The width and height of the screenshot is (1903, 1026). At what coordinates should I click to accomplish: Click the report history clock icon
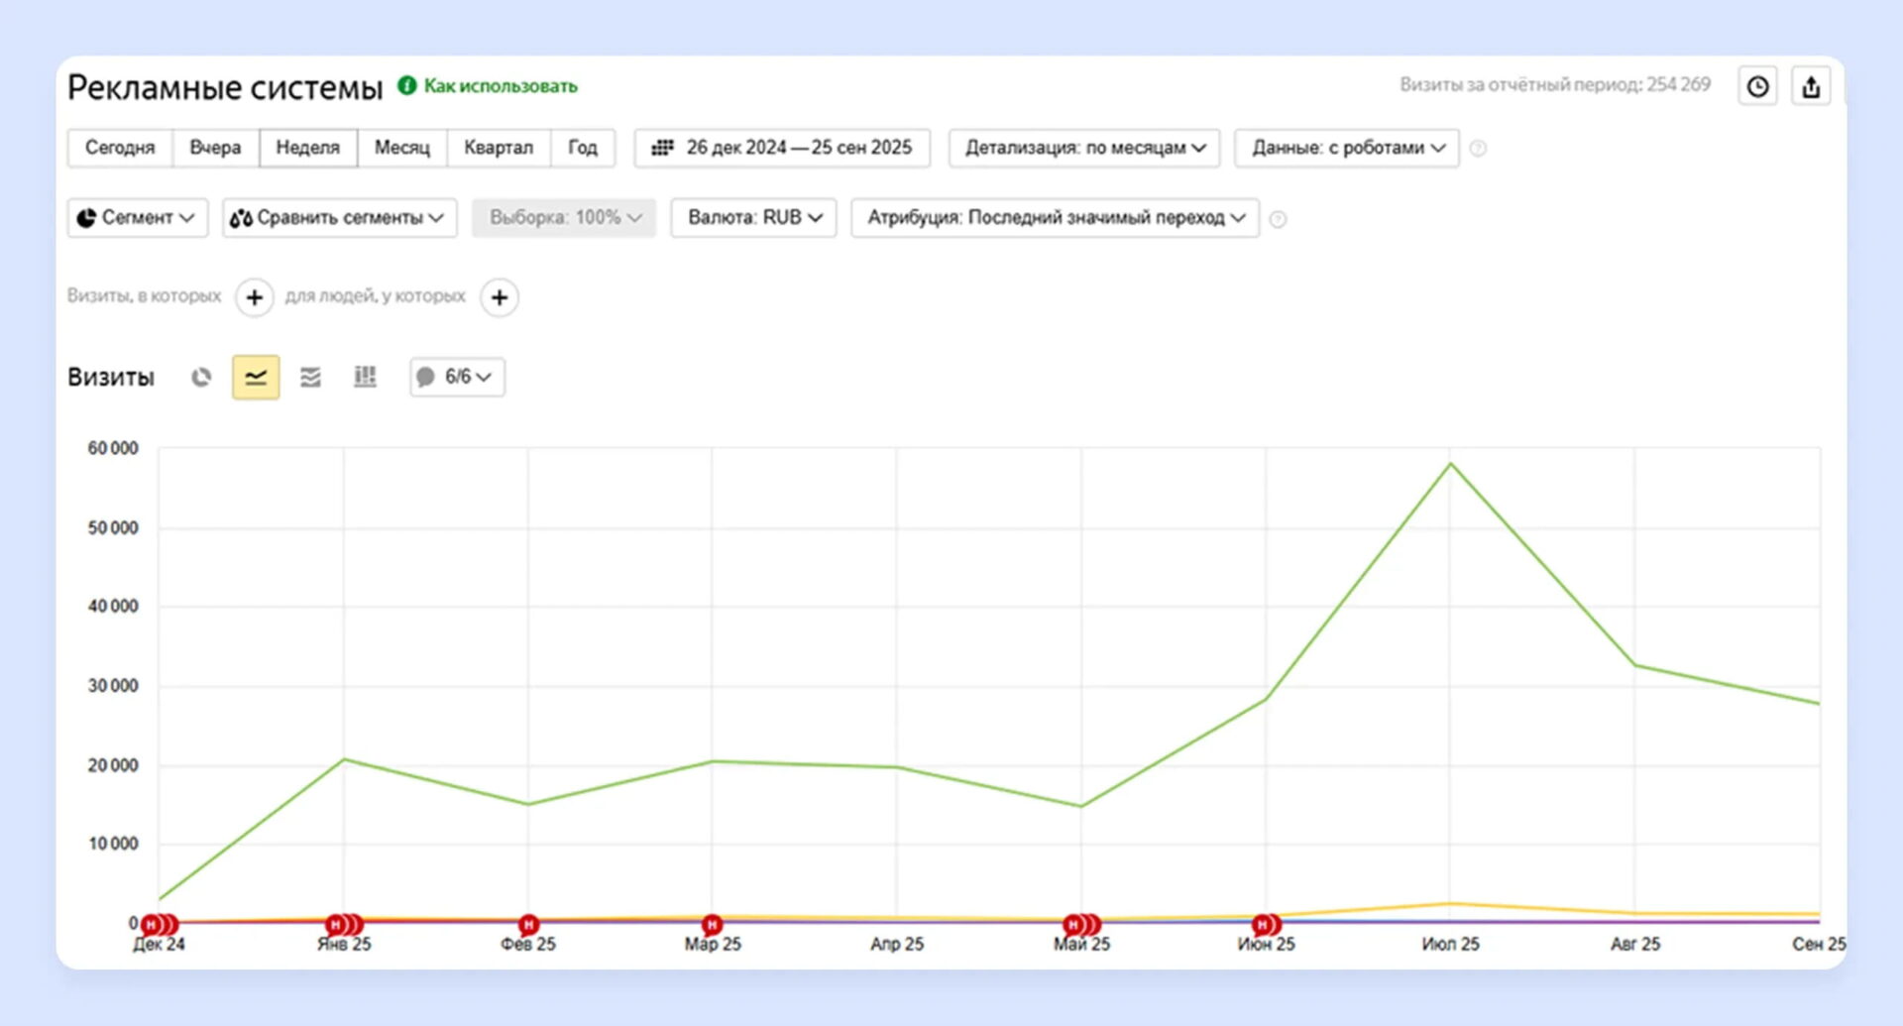(1757, 87)
